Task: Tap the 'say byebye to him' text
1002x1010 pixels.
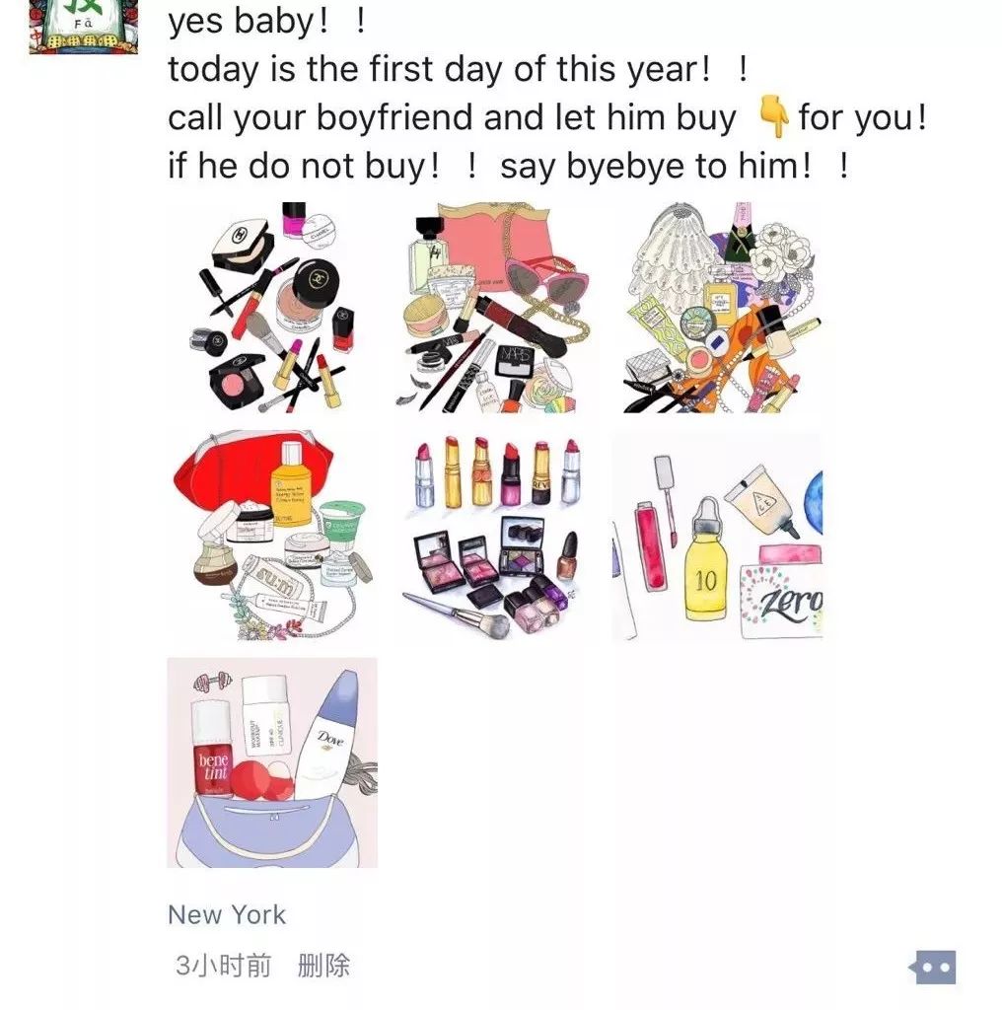Action: pos(675,166)
